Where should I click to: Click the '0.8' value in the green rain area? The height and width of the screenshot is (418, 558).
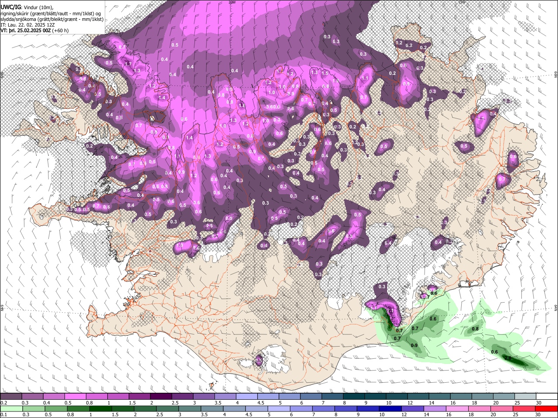click(475, 329)
